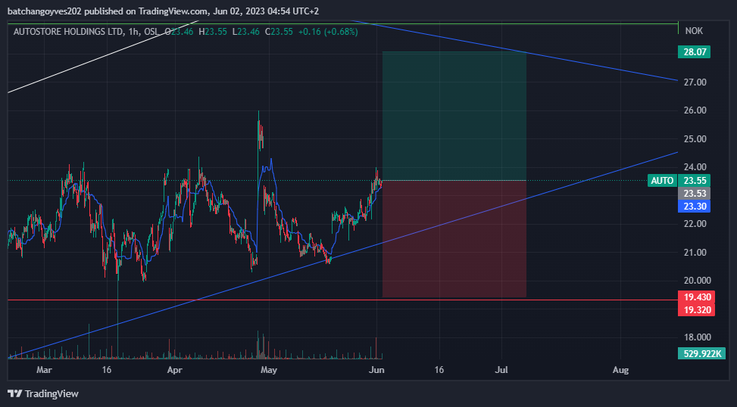Click the Jul label on time axis
The image size is (737, 407).
(x=501, y=370)
